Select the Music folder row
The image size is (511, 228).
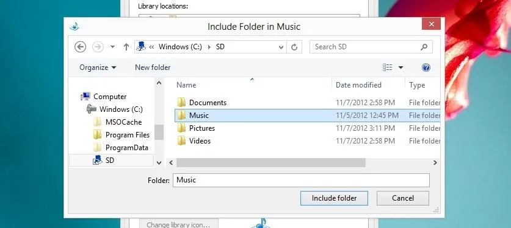click(x=307, y=116)
